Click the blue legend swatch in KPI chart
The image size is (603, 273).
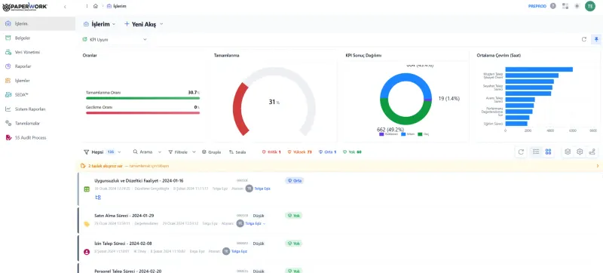(x=403, y=134)
